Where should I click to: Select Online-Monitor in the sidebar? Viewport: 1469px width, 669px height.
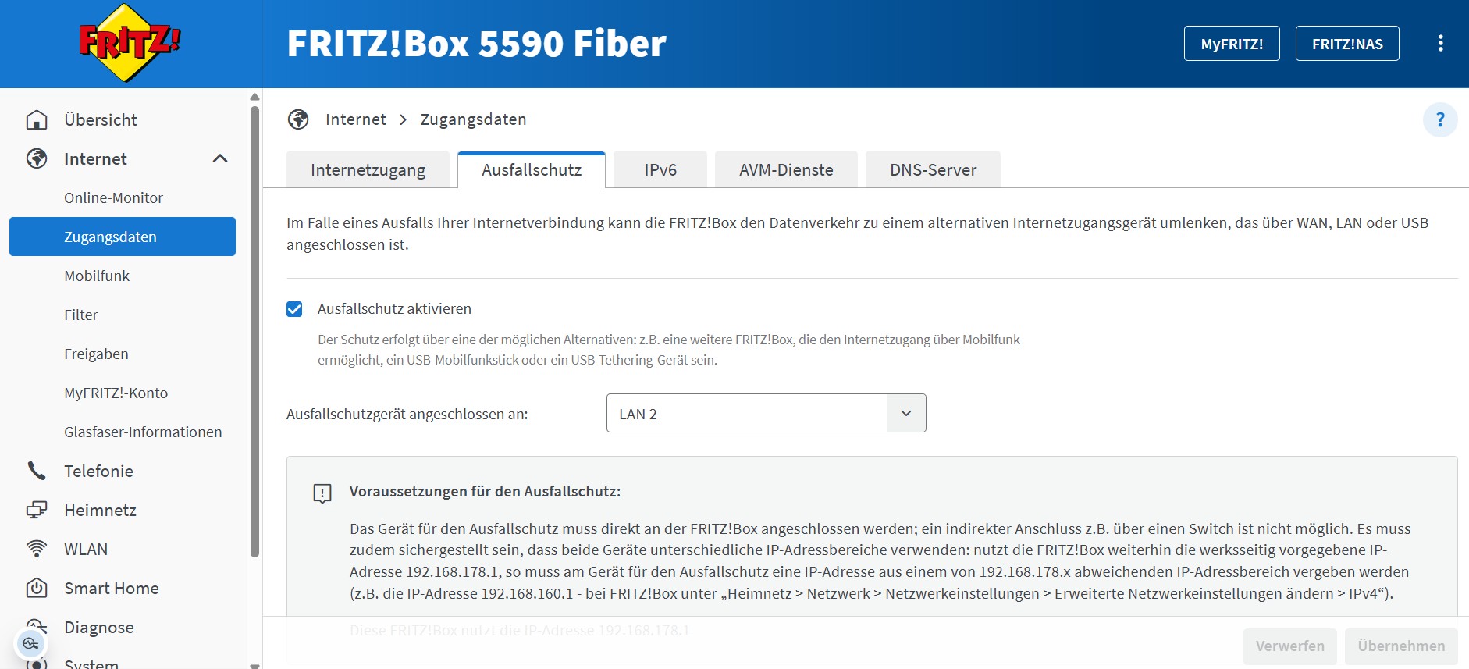click(114, 198)
